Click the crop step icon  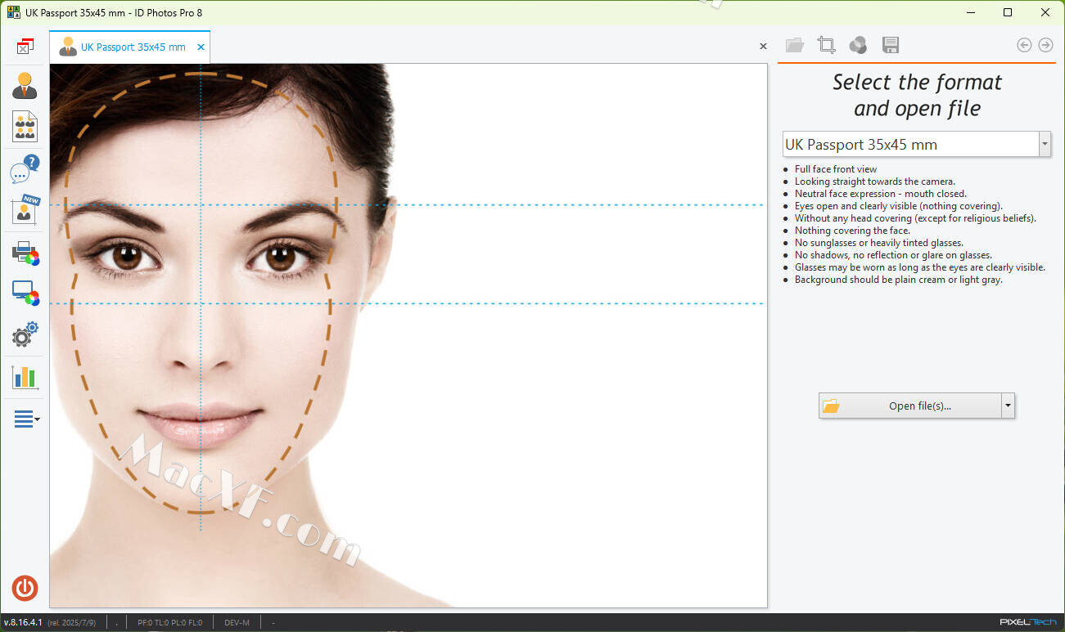point(826,45)
